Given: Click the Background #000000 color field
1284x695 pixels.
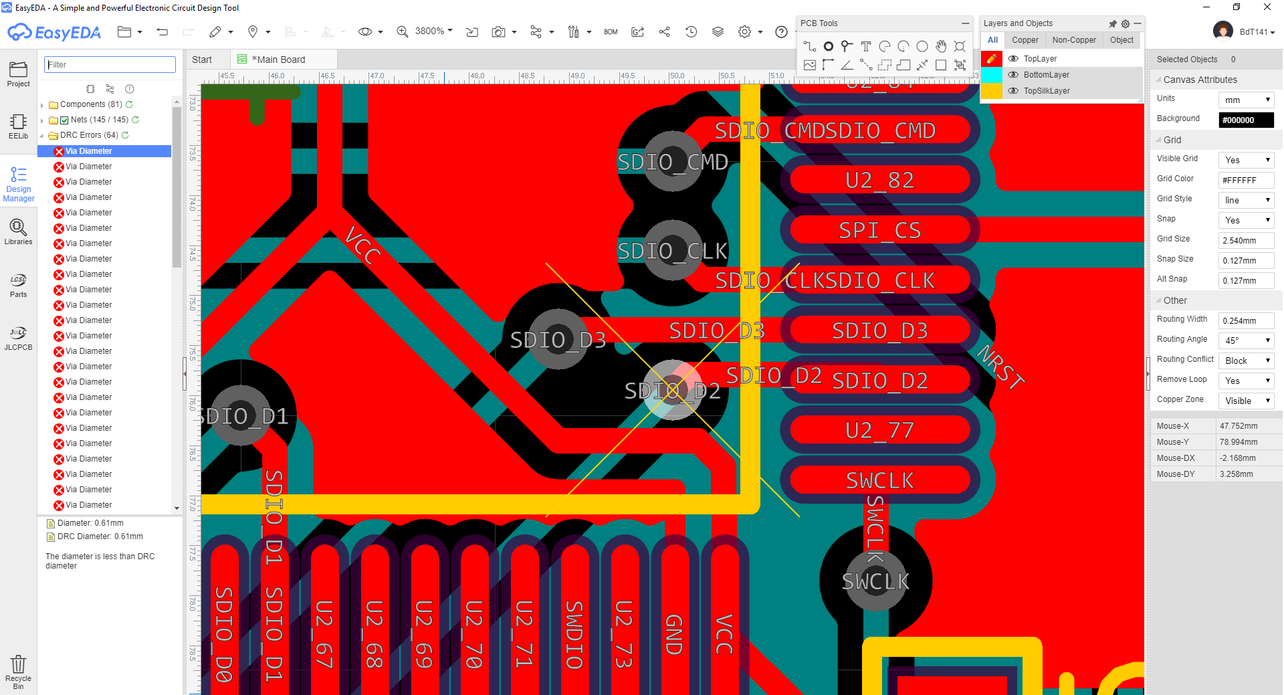Looking at the screenshot, I should pyautogui.click(x=1247, y=120).
